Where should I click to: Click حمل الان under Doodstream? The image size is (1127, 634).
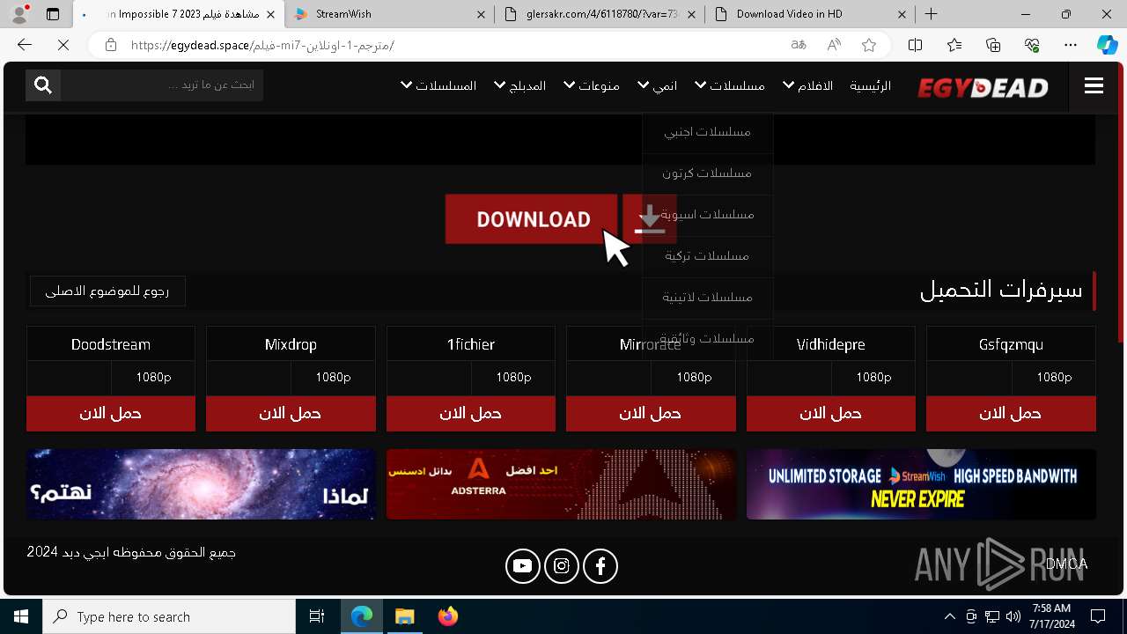pos(111,413)
